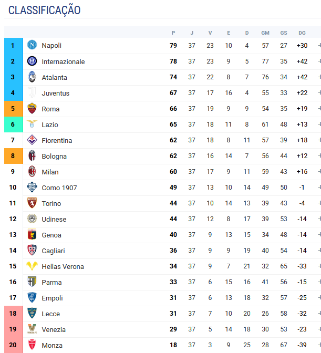Click the Milan club crest
The image size is (321, 353).
pos(32,171)
